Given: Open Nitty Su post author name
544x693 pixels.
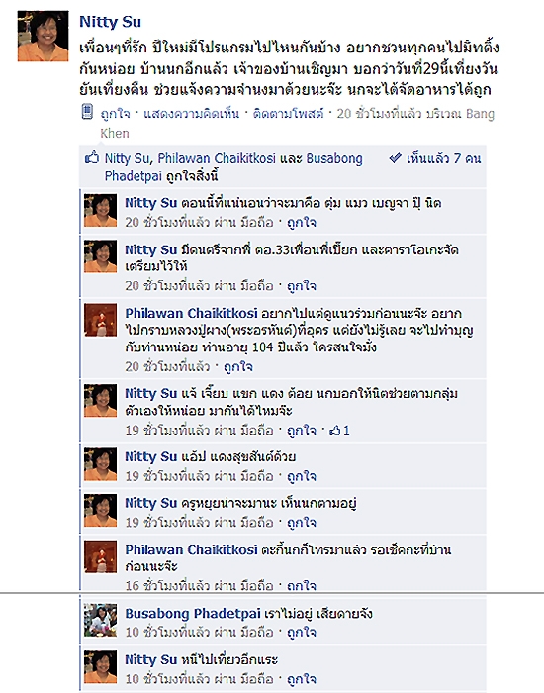Looking at the screenshot, I should coord(111,22).
